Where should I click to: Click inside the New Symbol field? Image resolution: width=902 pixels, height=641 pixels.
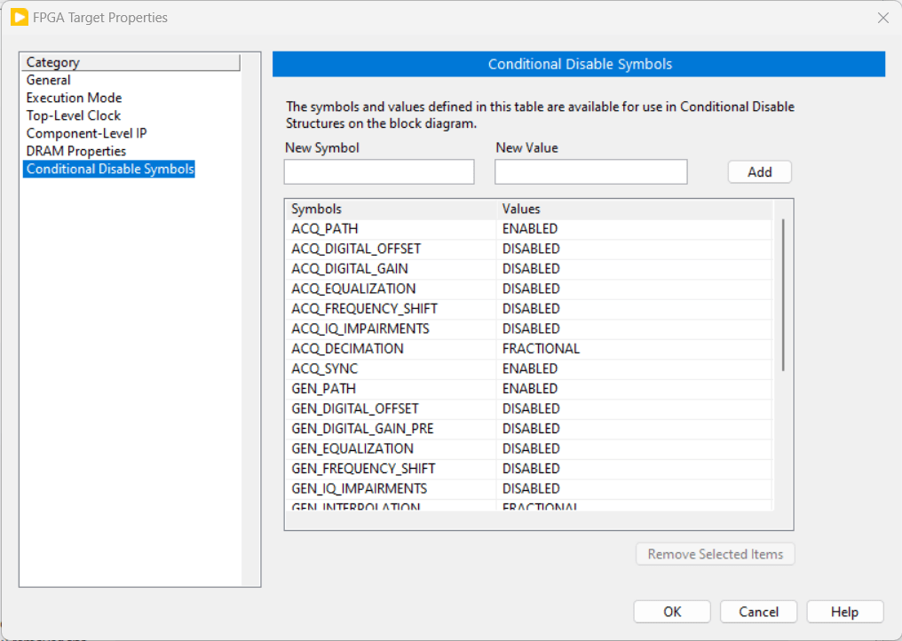pyautogui.click(x=378, y=171)
